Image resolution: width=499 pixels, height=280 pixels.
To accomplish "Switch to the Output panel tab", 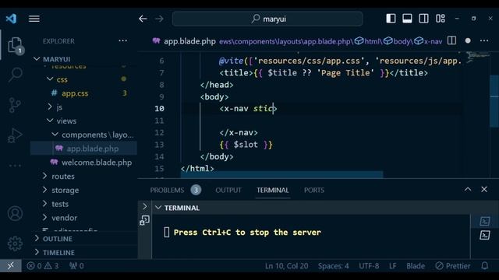I will pyautogui.click(x=228, y=190).
